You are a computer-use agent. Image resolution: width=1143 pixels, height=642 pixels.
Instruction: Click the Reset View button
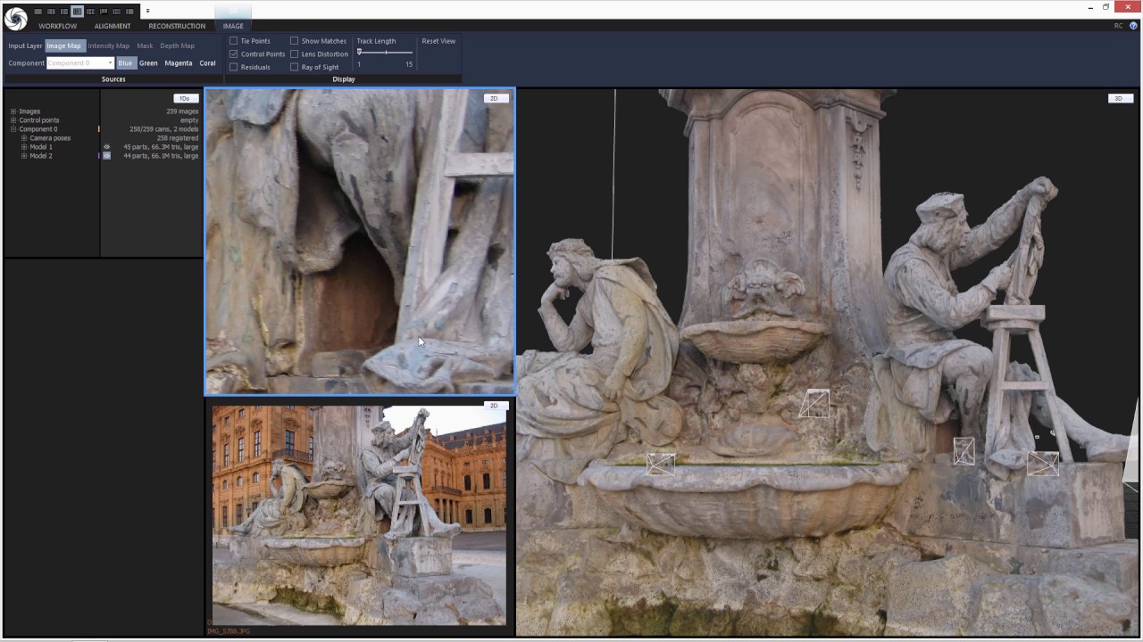438,41
